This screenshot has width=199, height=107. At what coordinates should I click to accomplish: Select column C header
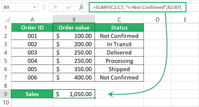pos(119,20)
